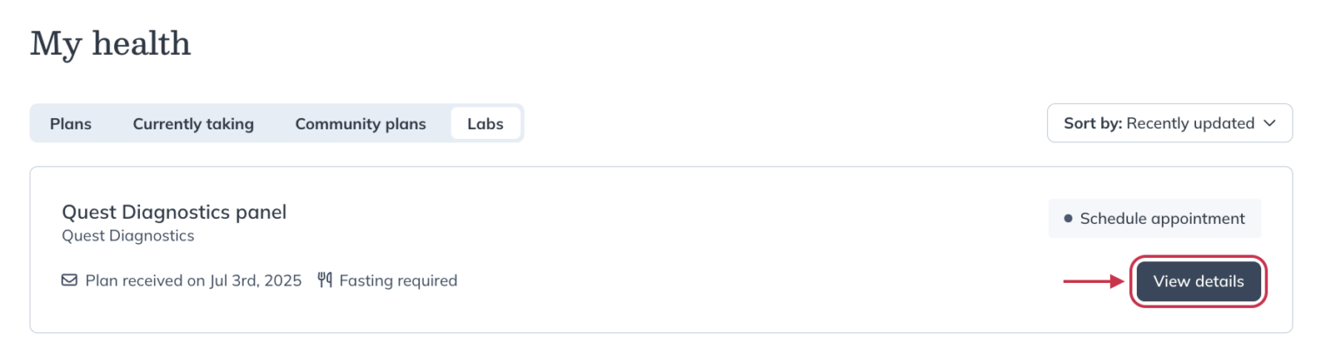Open the Quest Diagnostics panel title

tap(174, 212)
